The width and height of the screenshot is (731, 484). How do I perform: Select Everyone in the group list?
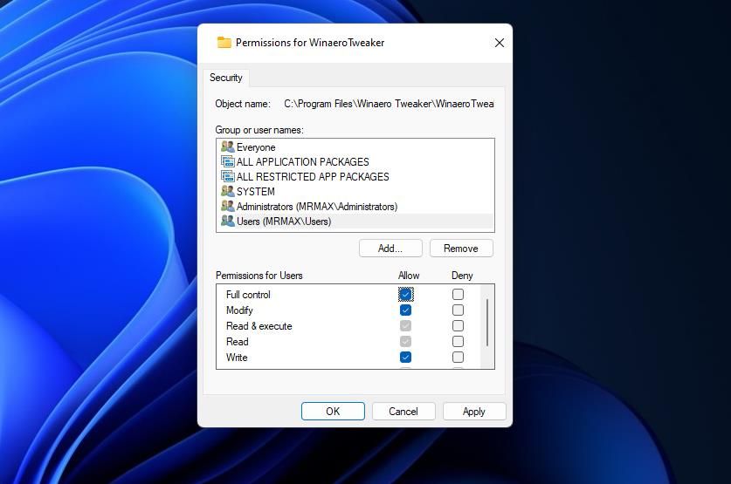355,147
